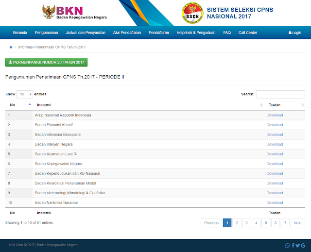Click the SSCN round emblem logo
Viewport: 311px width, 252px height.
(192, 13)
